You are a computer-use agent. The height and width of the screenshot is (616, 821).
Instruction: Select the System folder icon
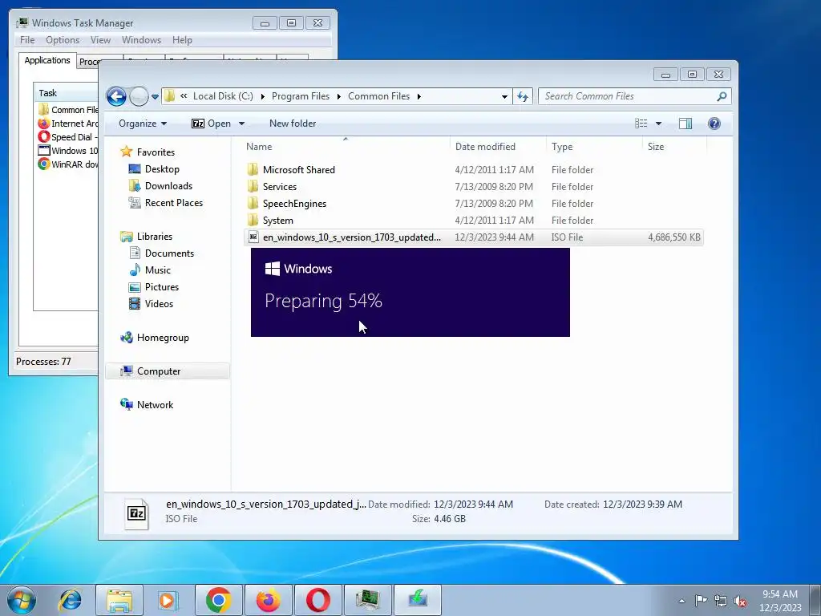point(253,220)
